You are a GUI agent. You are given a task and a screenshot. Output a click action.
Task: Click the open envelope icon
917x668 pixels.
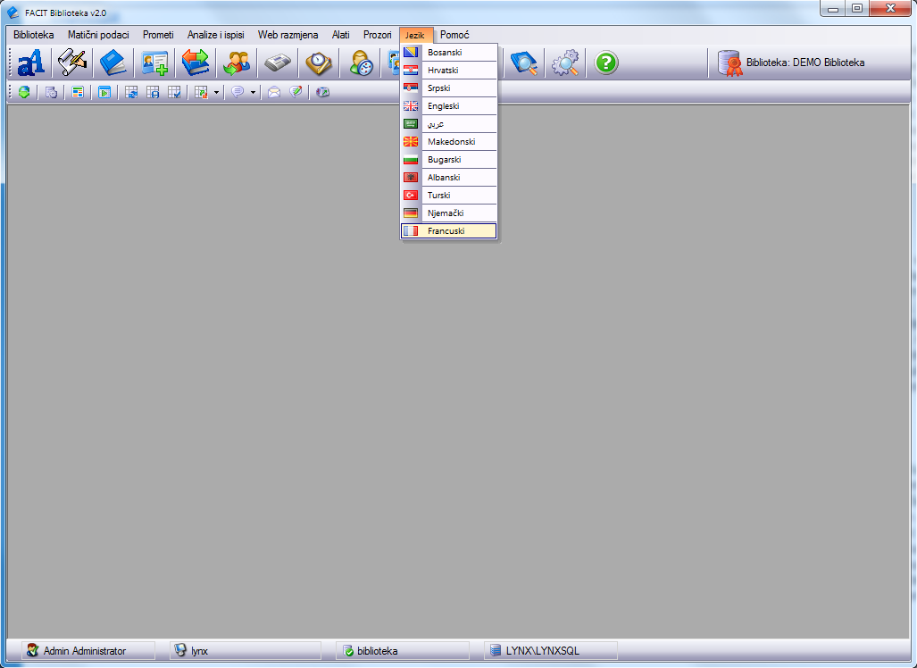pyautogui.click(x=274, y=92)
